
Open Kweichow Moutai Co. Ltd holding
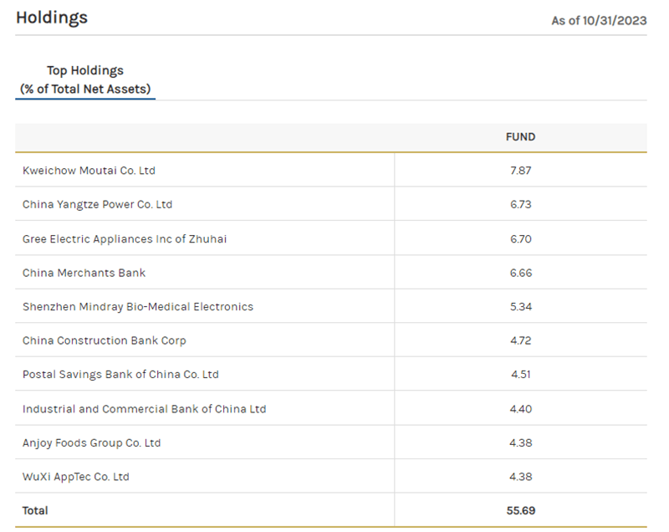pos(89,171)
